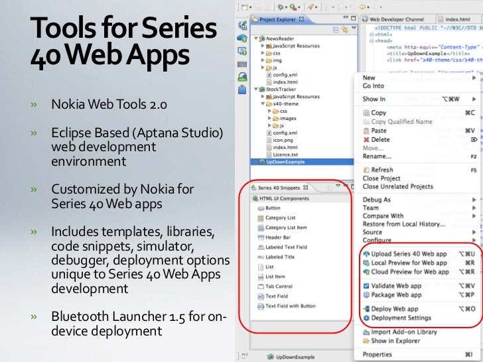
Task: Collapse the s40-theme folder
Action: (x=263, y=103)
